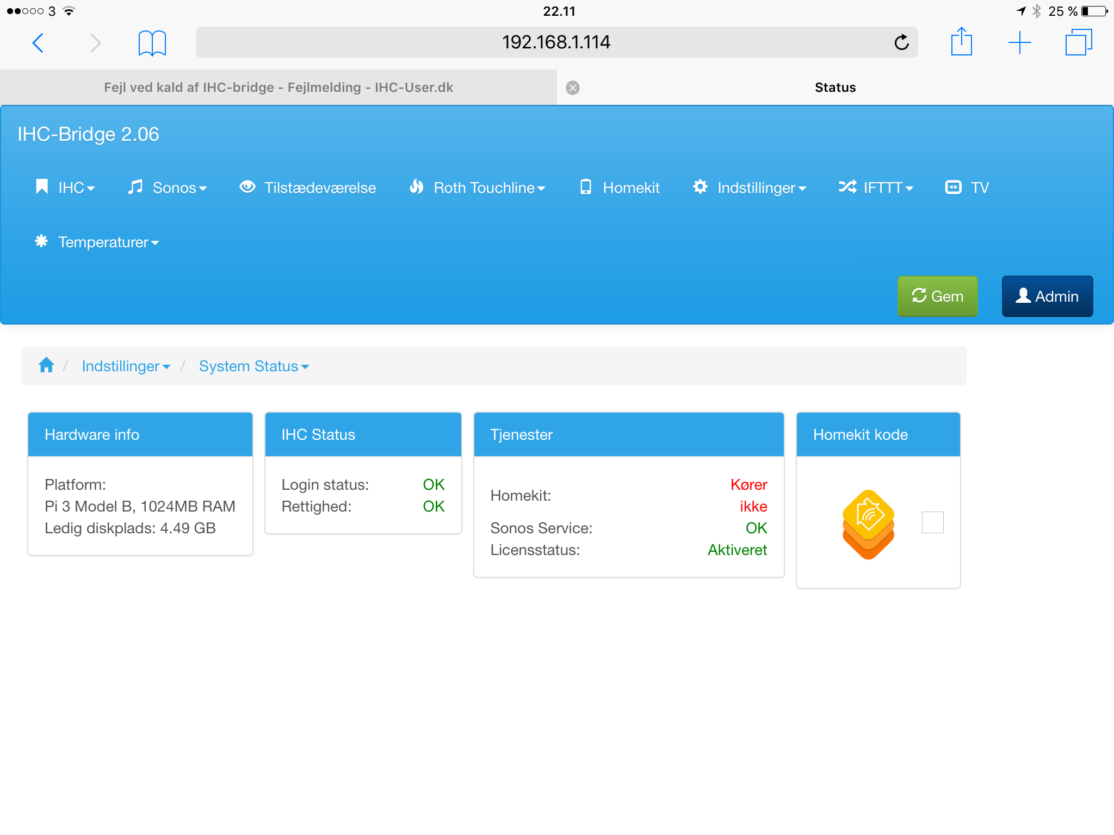Open the Sonos dropdown menu

pos(168,188)
